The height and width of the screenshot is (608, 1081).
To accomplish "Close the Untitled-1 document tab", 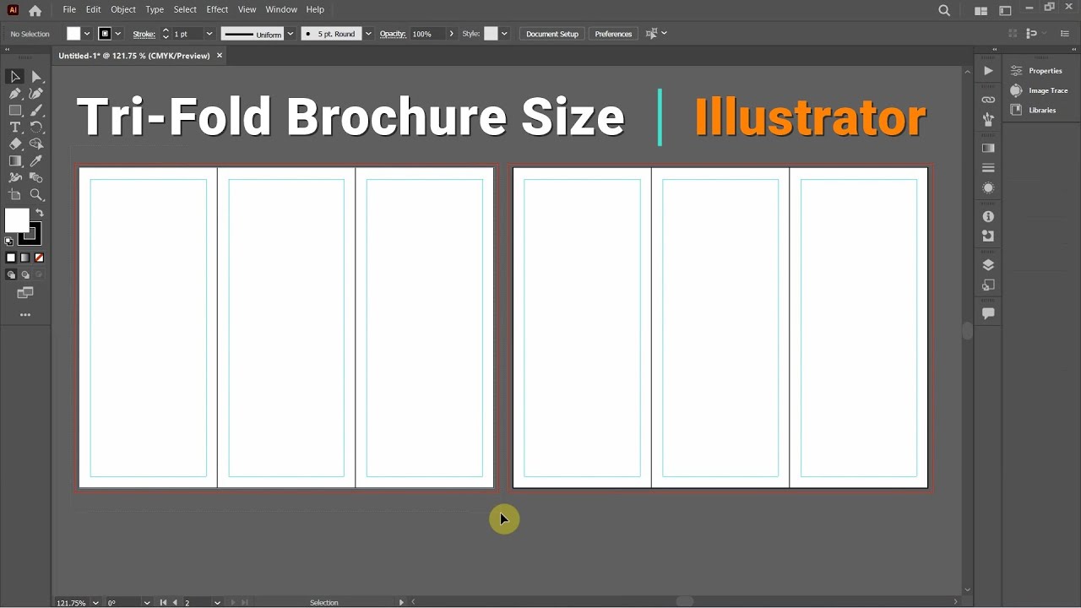I will tap(220, 56).
